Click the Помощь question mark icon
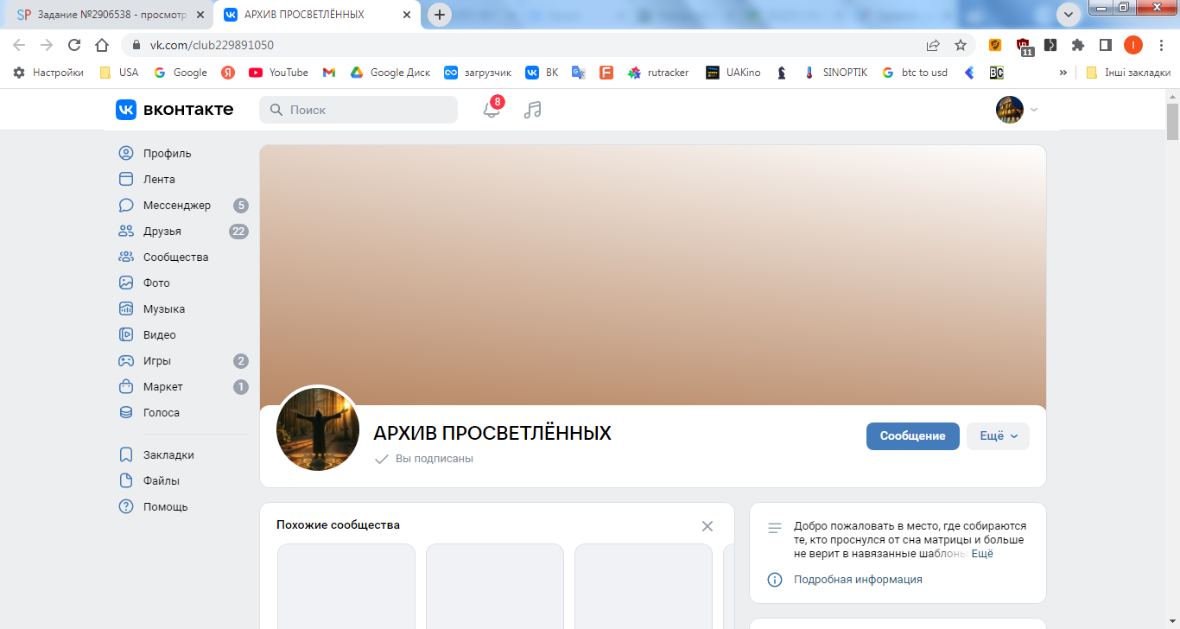1180x629 pixels. [x=126, y=507]
